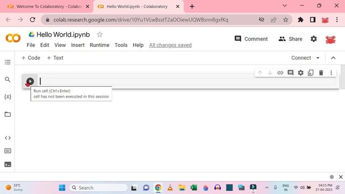Open the Chrome three-dot menu

click(337, 20)
